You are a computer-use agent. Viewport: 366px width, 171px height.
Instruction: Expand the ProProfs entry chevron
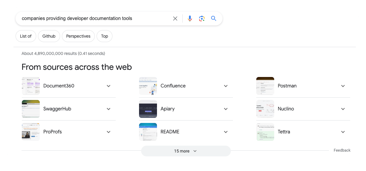coord(109,132)
